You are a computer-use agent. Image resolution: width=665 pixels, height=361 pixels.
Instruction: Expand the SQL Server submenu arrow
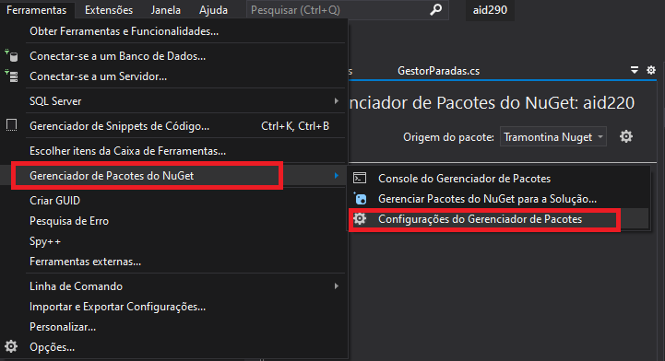[336, 100]
